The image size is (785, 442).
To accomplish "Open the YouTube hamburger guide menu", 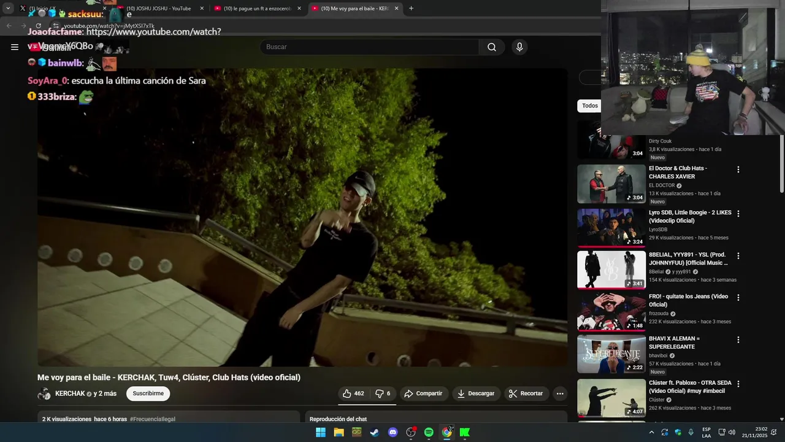I will 15,47.
